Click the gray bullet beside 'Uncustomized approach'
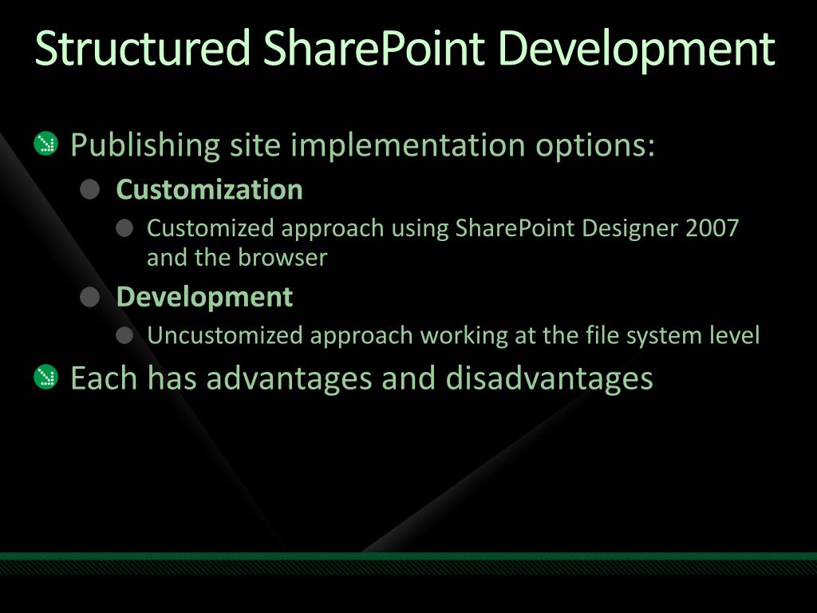Viewport: 817px width, 613px height. pos(124,335)
